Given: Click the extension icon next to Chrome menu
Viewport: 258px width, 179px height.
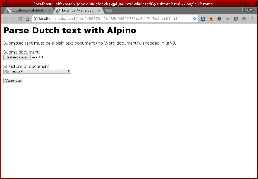Looking at the screenshot, I should pyautogui.click(x=244, y=19).
